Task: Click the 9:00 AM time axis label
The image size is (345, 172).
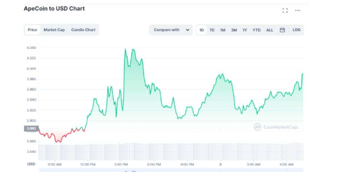Action: pyautogui.click(x=54, y=164)
